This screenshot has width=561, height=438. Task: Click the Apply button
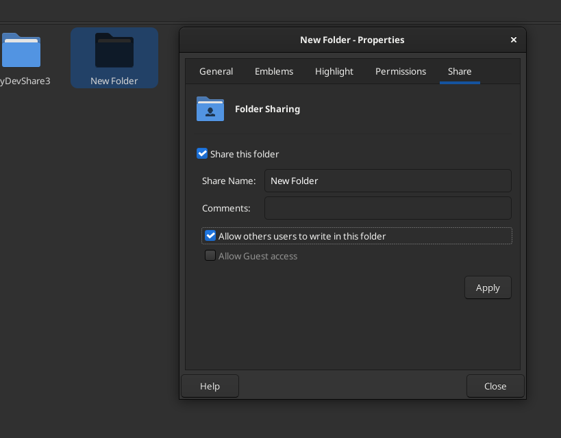pyautogui.click(x=488, y=287)
